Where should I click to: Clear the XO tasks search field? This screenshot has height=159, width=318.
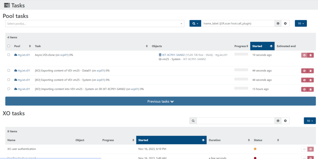(x=285, y=121)
